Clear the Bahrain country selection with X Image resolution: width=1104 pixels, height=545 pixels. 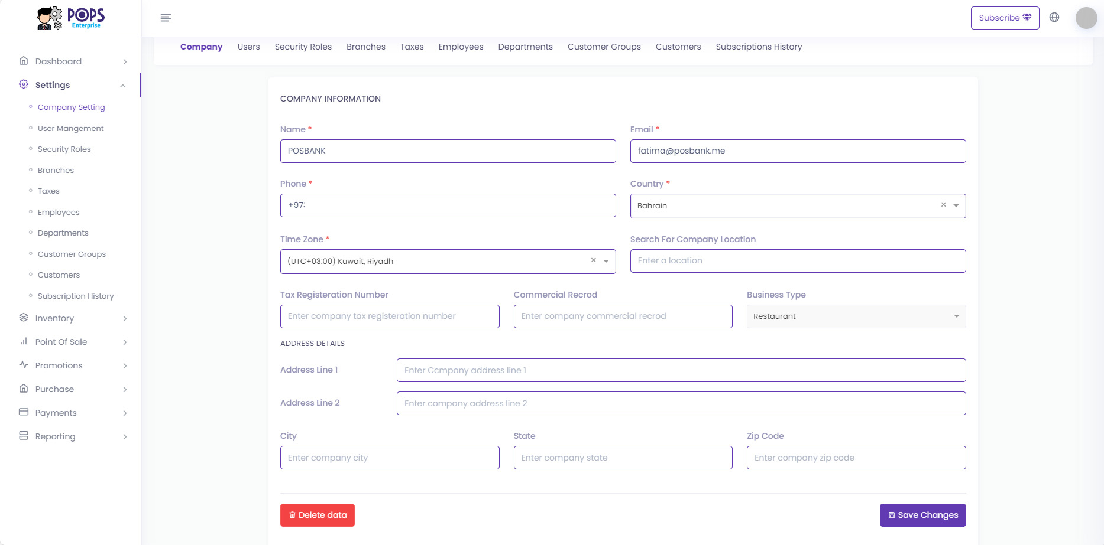(944, 205)
